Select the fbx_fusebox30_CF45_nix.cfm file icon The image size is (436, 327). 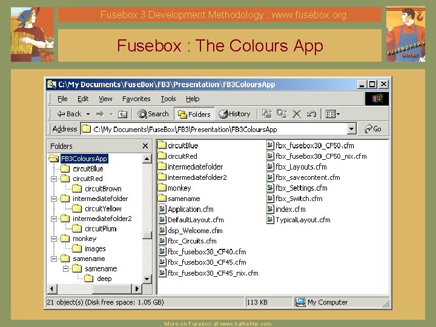(162, 272)
